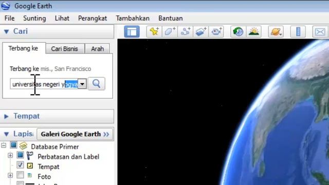Expand the Perbatasan dan Label node

pyautogui.click(x=10, y=155)
